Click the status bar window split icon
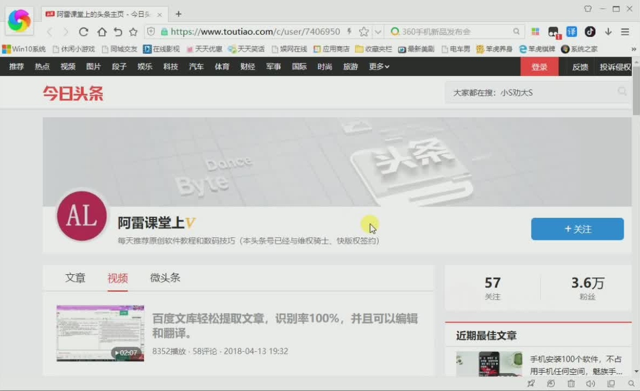 pos(611,383)
